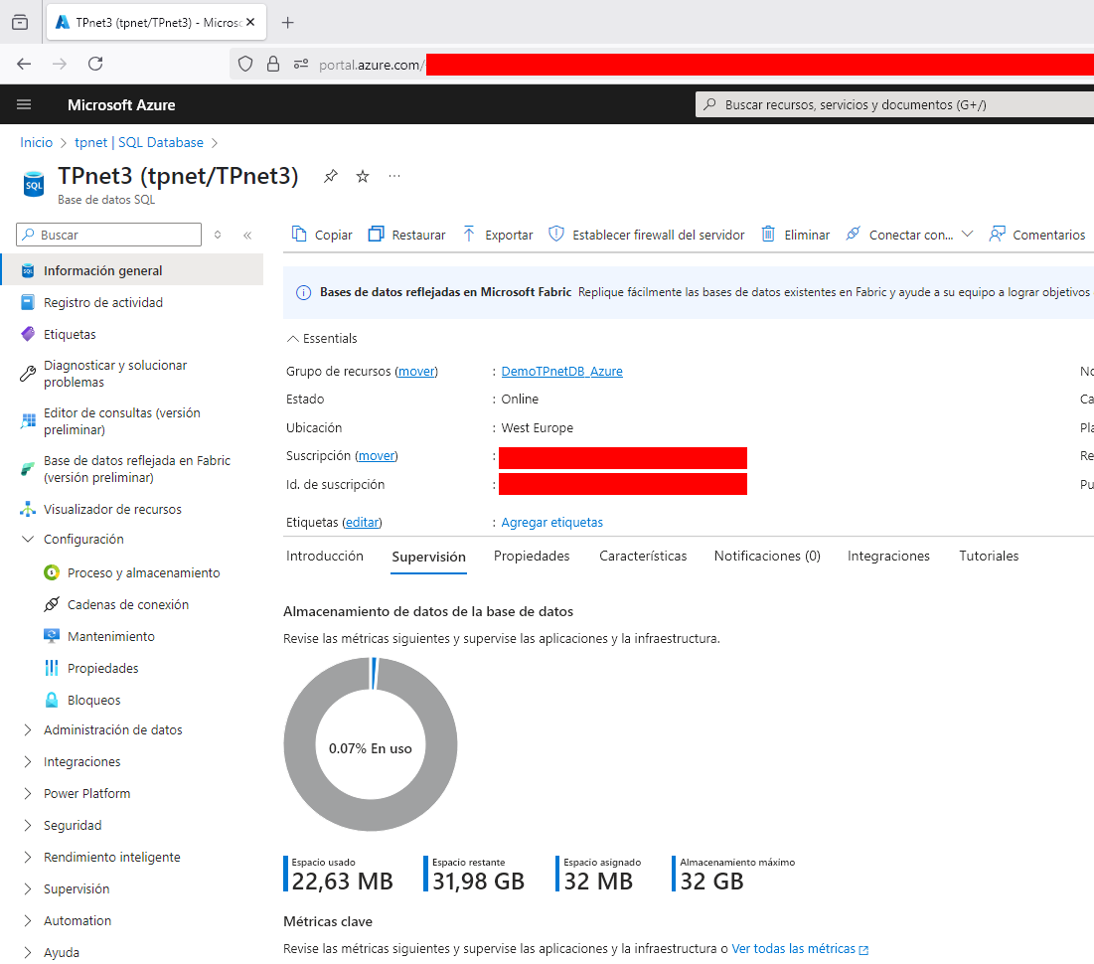Click the Registro de actividad icon
Screen dimensions: 1094x964
coord(28,302)
